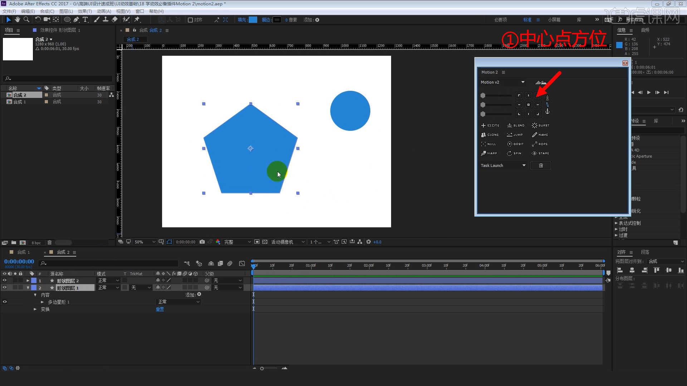This screenshot has height=386, width=687.
Task: Select the Hand tool in toolbar
Action: point(17,20)
